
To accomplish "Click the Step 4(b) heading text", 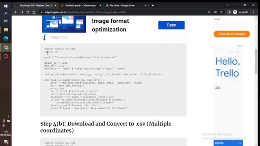I will (x=106, y=127).
